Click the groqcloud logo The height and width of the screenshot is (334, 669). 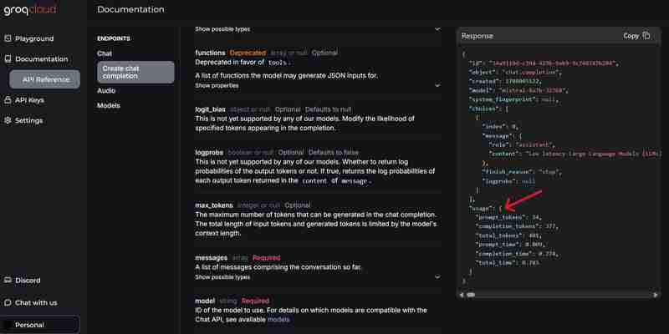click(x=30, y=10)
